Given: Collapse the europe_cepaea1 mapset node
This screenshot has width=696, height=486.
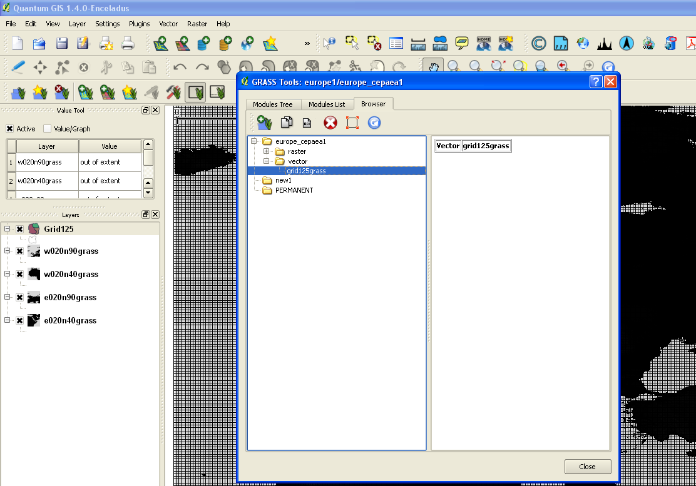Looking at the screenshot, I should 254,141.
